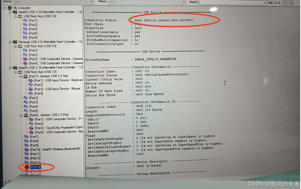Viewport: 301px width, 189px height.
Task: Open the Drives dropdown
Action: 91,2
